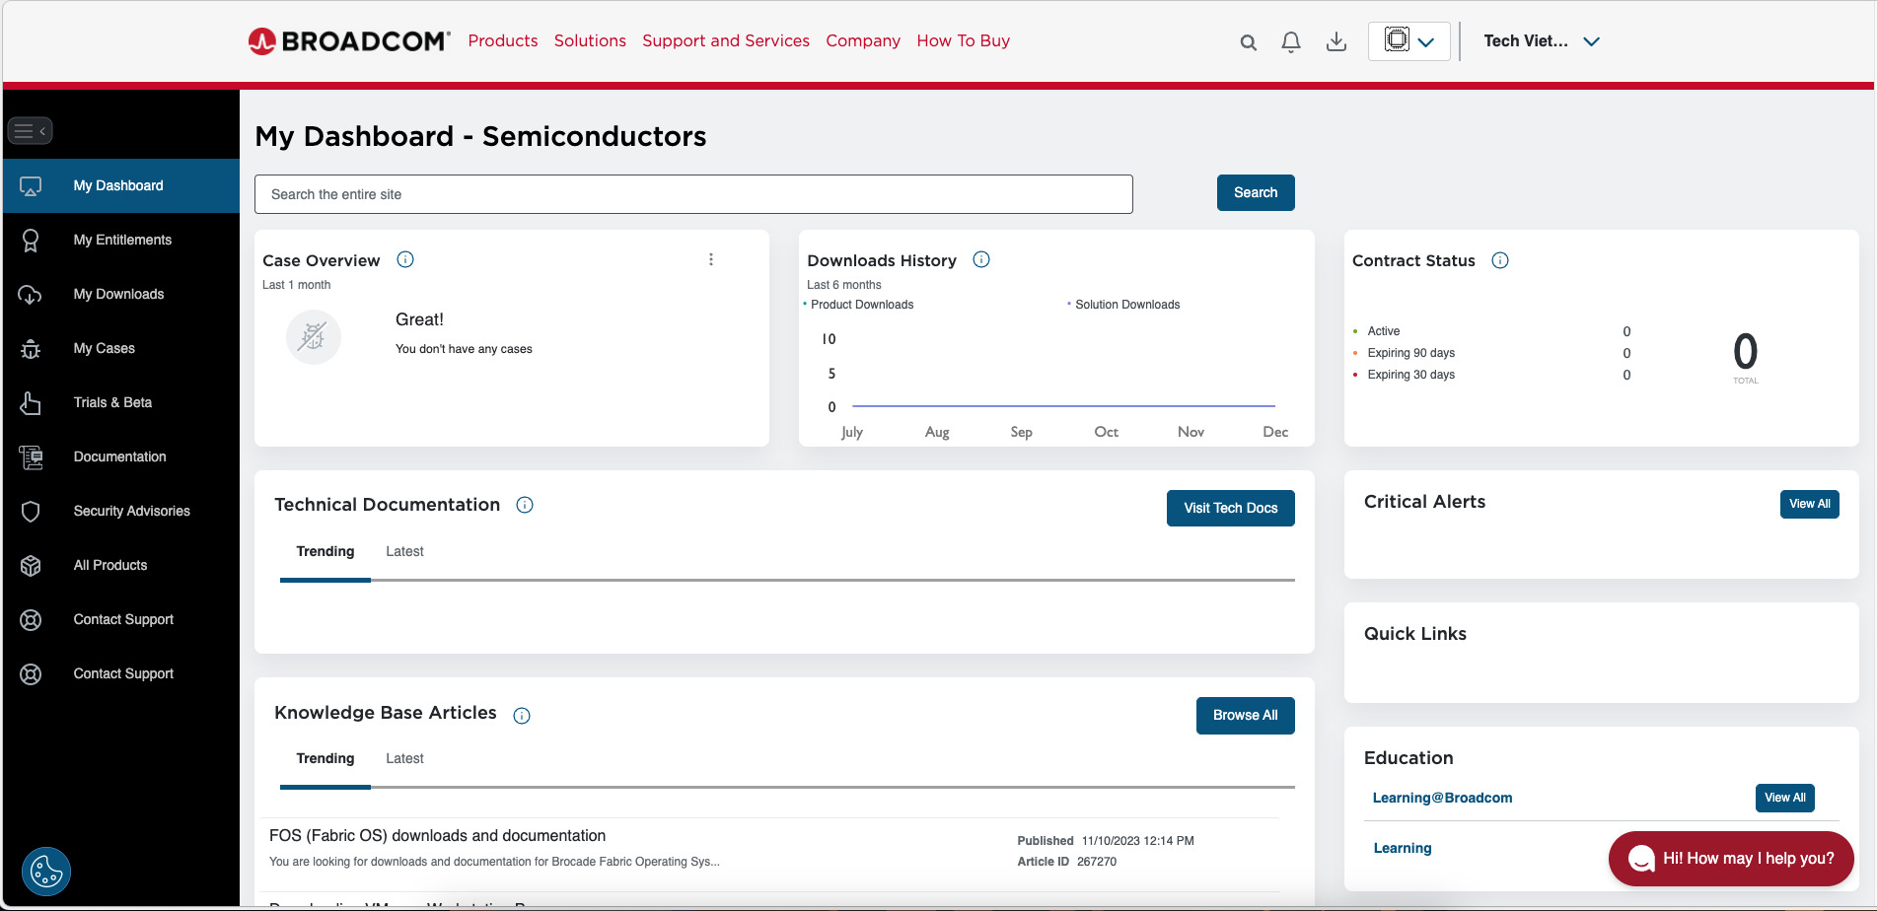Click View All in Education
This screenshot has height=911, width=1877.
[x=1785, y=798]
